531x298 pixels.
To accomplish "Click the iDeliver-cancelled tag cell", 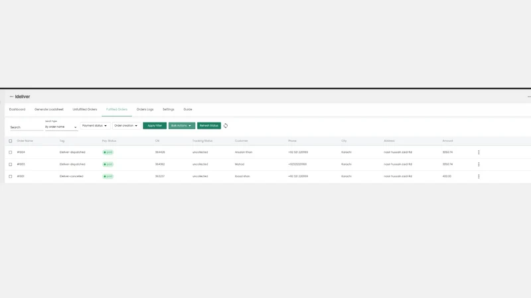I will [71, 176].
